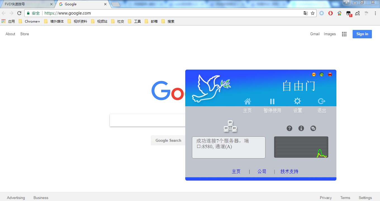380x201 pixels.
Task: Click the network servers icon in Freegate
Action: (x=230, y=126)
